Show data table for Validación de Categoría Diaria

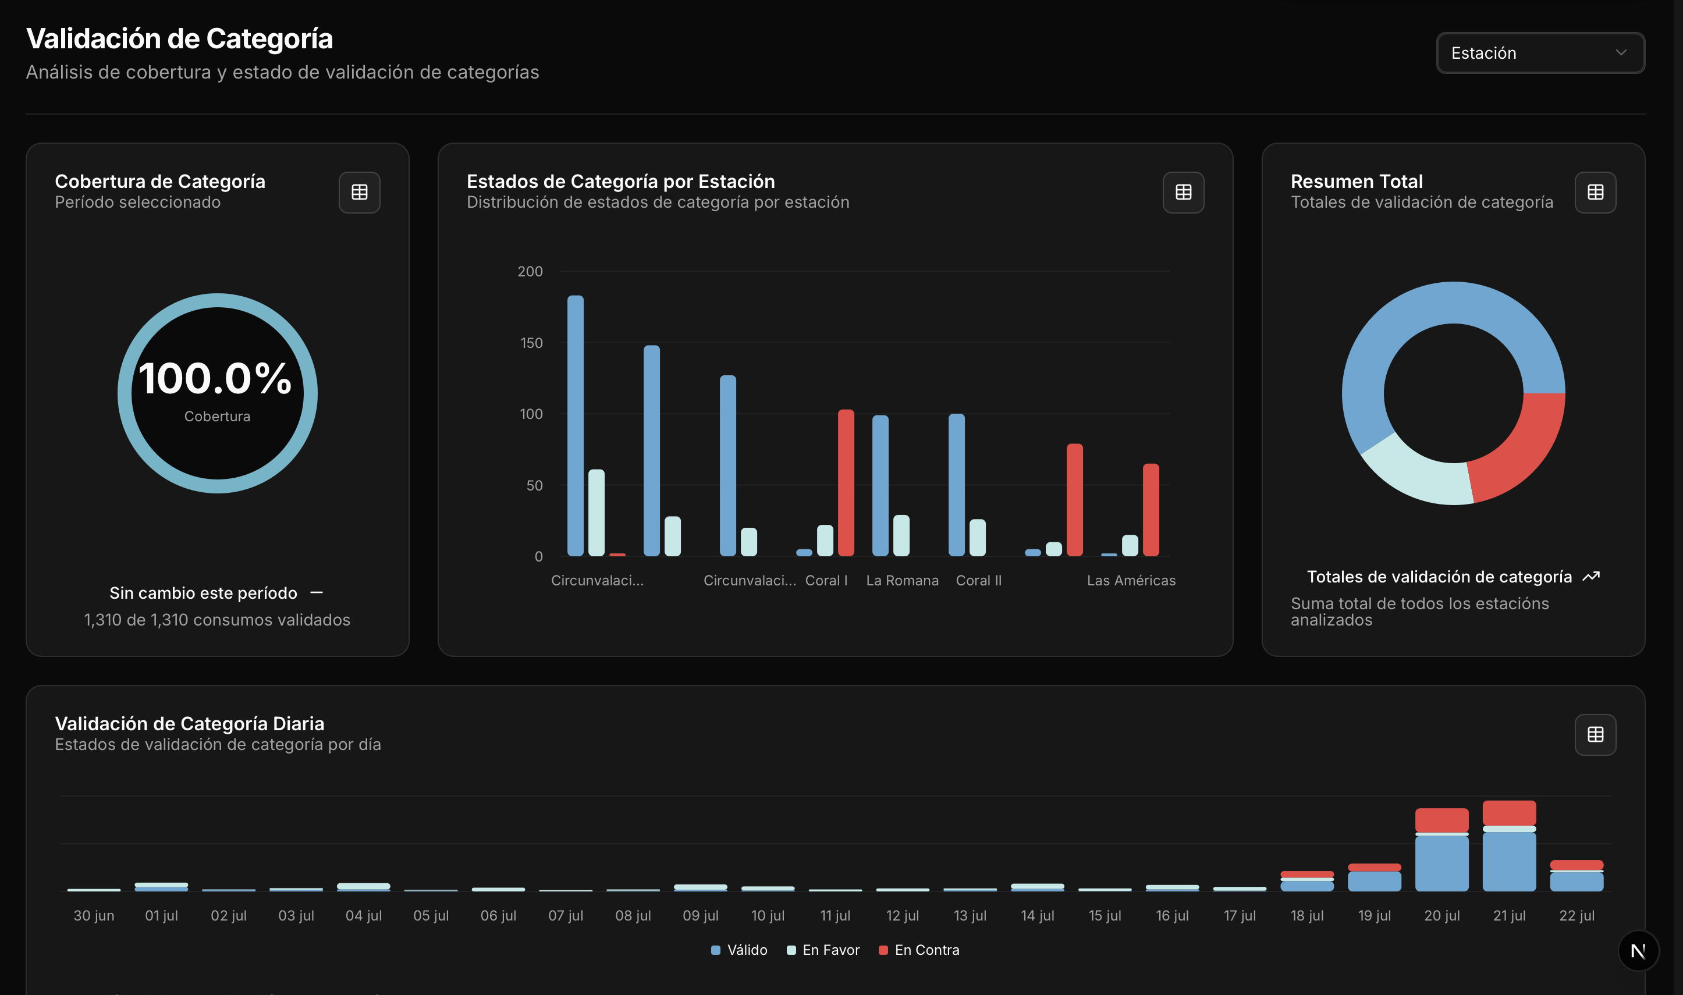1595,735
